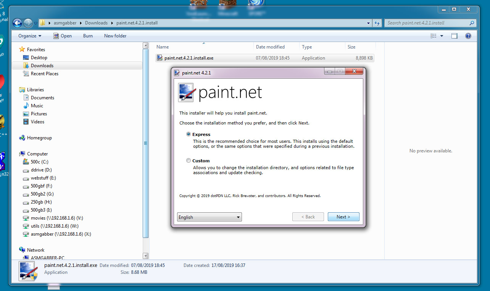
Task: Open the navigation history dropdown arrow
Action: point(35,23)
